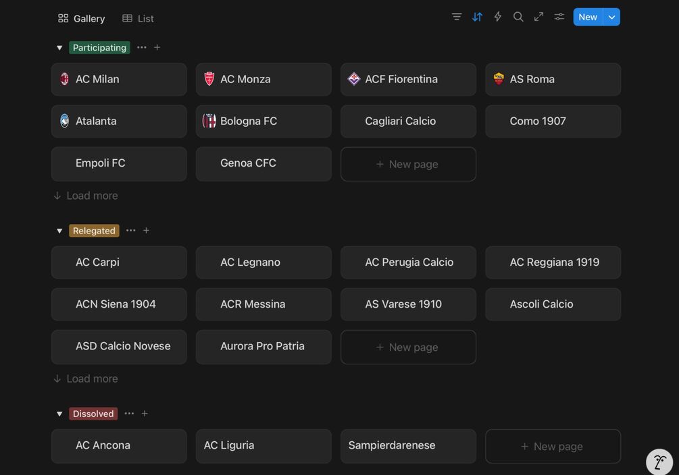Click the Relegated status tag
Viewport: 679px width, 475px height.
[94, 231]
